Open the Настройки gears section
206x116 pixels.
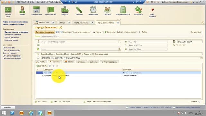point(138,11)
